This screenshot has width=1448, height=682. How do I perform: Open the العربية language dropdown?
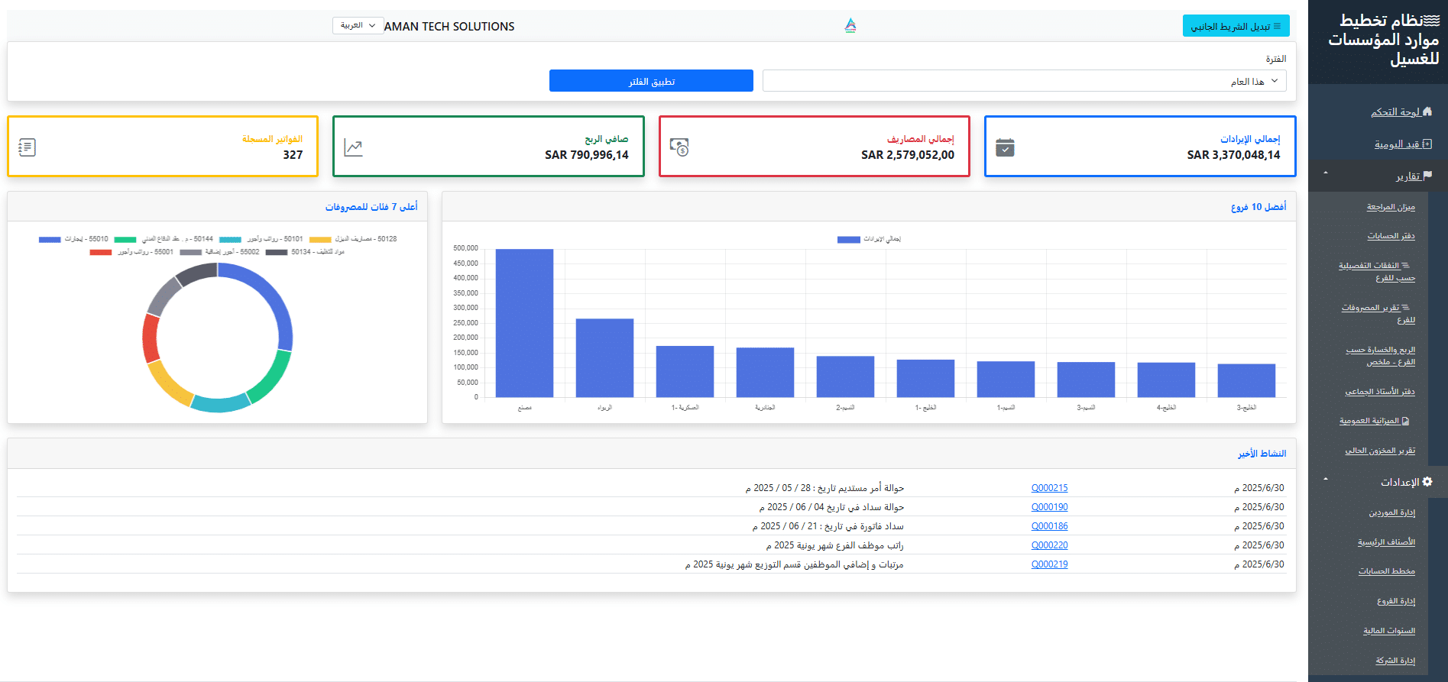pos(358,25)
